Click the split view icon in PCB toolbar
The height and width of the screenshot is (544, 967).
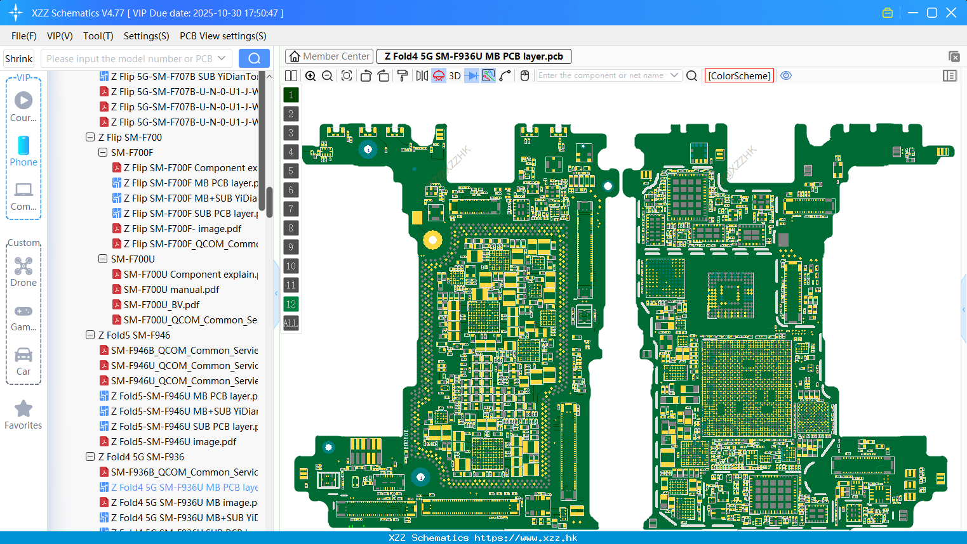[291, 75]
